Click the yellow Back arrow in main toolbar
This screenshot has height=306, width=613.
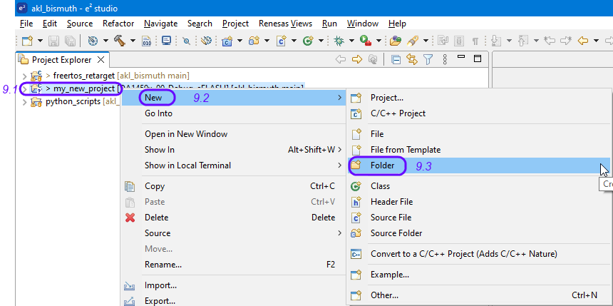(582, 41)
